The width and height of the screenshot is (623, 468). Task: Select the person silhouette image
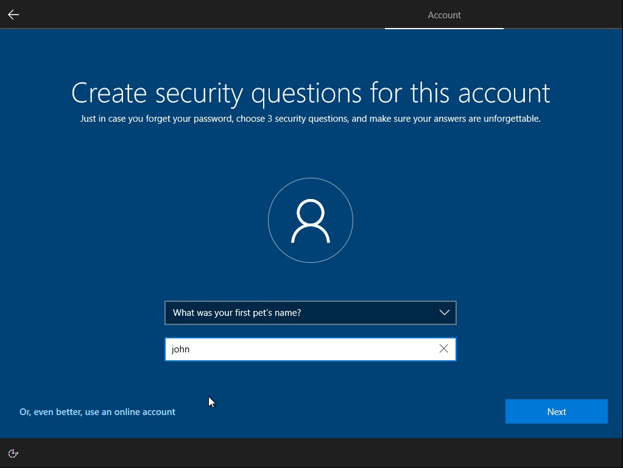(x=311, y=220)
